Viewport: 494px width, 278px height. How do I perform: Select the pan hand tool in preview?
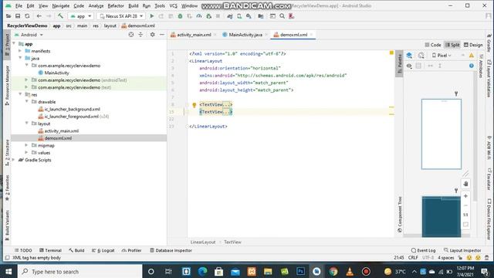pyautogui.click(x=465, y=184)
